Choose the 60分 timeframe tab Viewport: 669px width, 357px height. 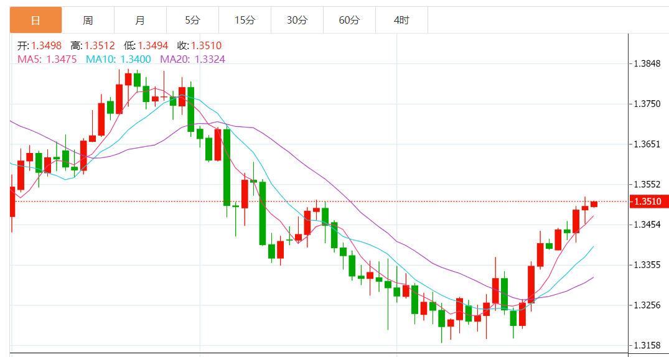[x=349, y=21]
